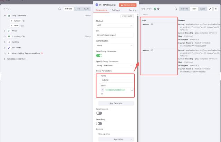The height and width of the screenshot is (142, 221).
Task: Expand the Merge node in input tree
Action: click(x=5, y=31)
